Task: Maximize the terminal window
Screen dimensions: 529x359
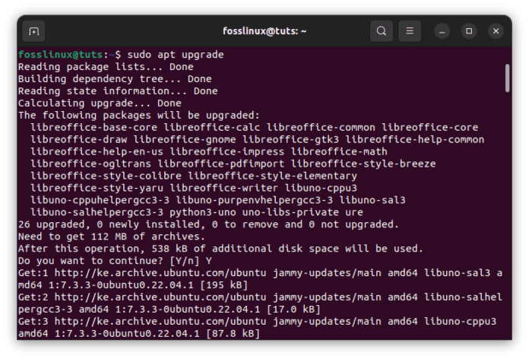Action: pyautogui.click(x=469, y=31)
